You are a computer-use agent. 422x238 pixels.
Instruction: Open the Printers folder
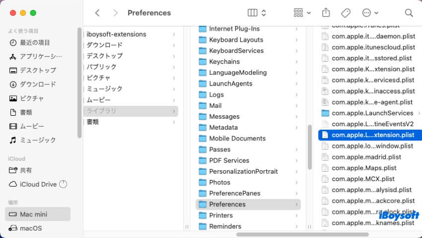tap(248, 215)
